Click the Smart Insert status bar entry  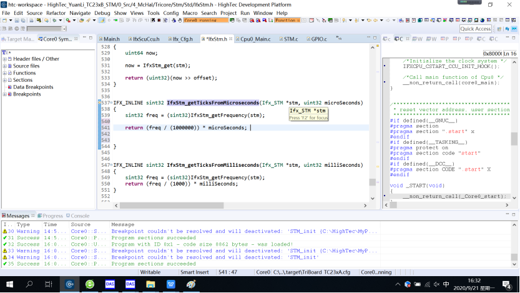195,272
